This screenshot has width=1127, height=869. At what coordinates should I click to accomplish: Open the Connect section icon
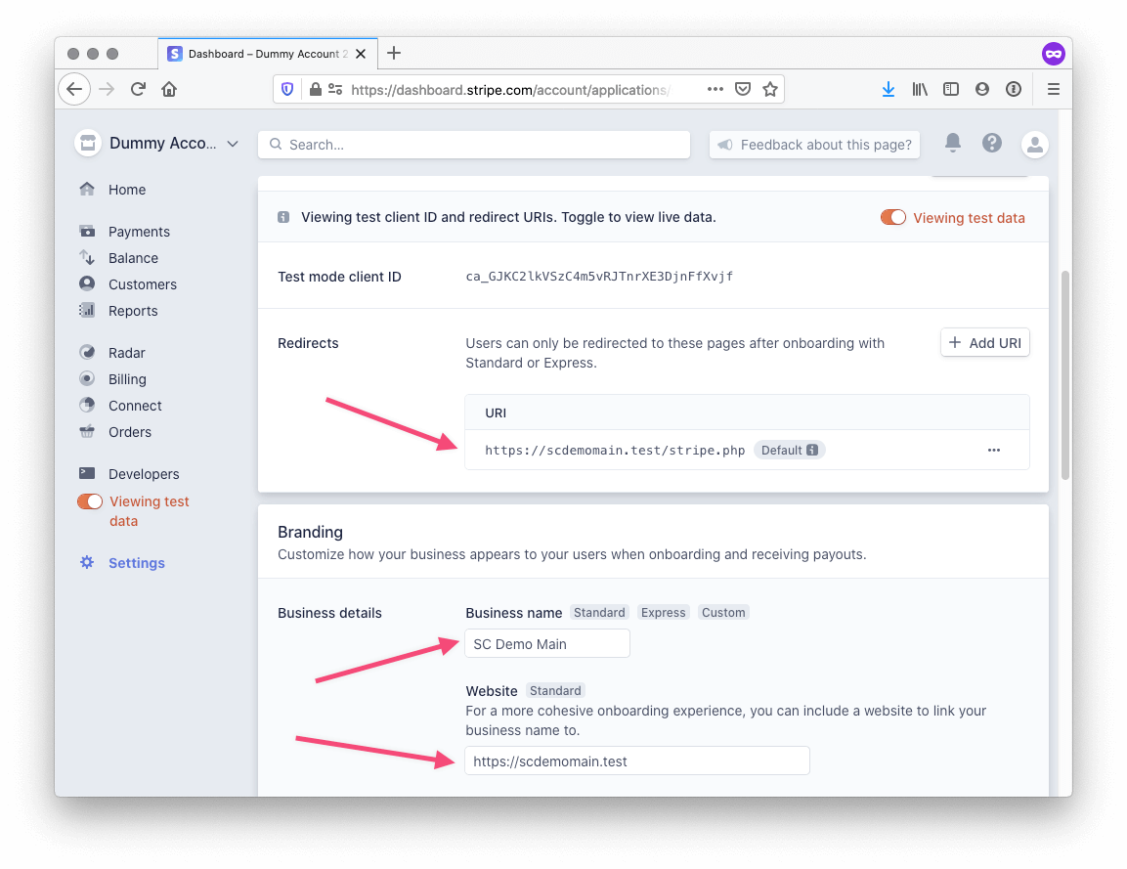pos(89,405)
